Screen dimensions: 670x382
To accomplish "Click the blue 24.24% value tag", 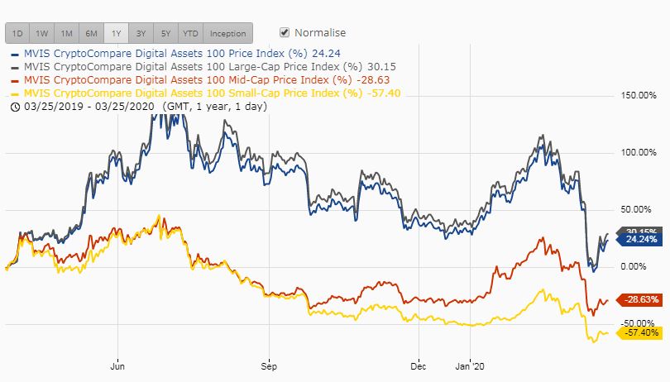I will tap(639, 239).
